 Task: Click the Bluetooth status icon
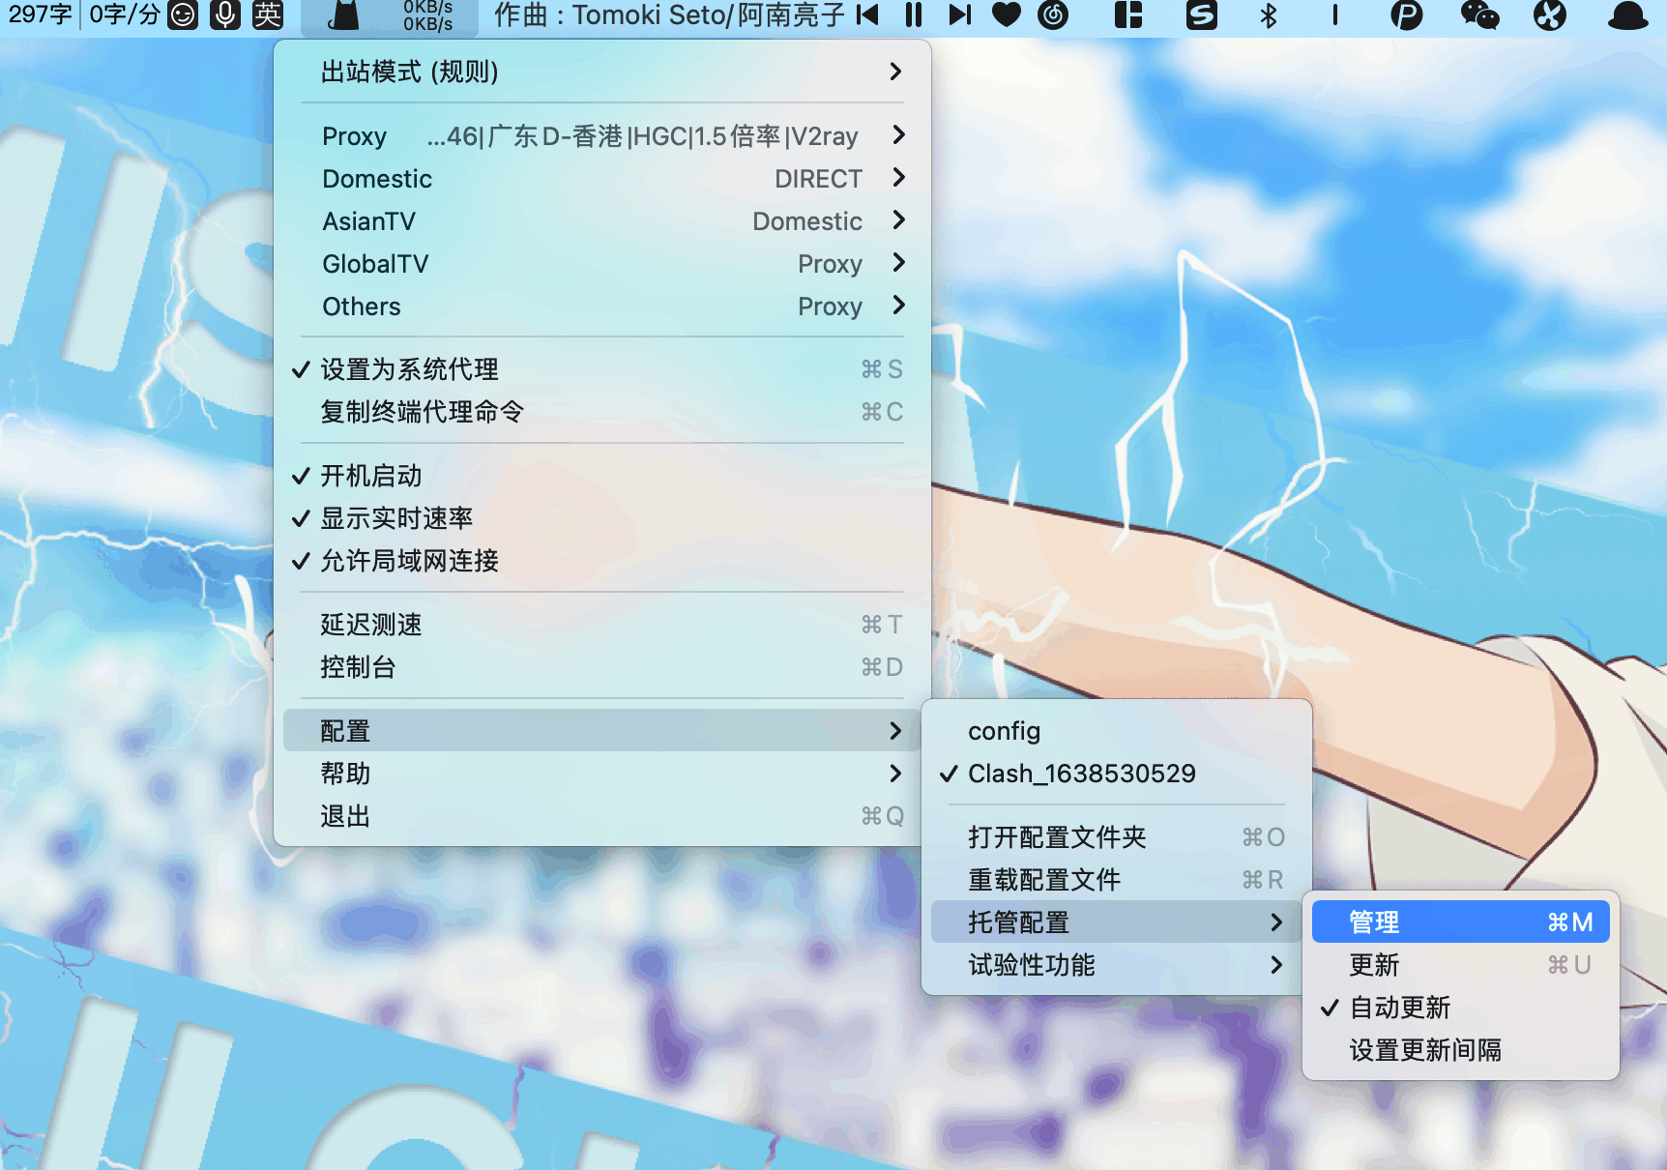point(1269,15)
